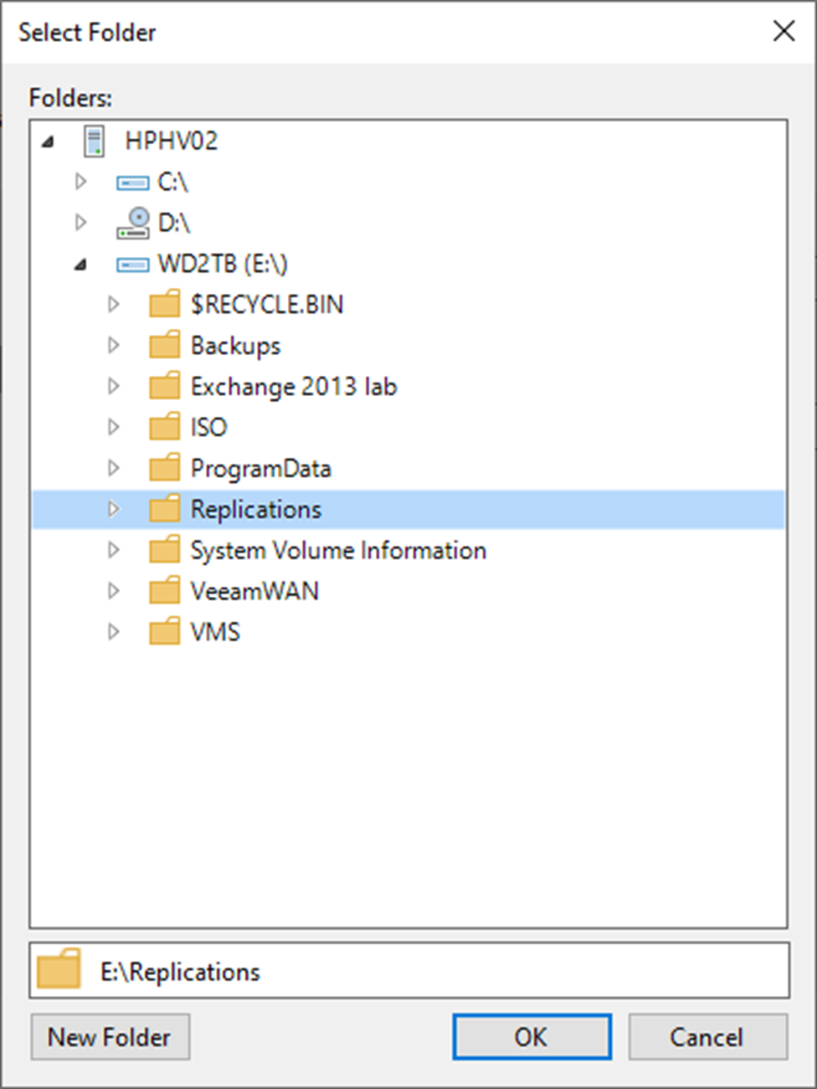817x1089 pixels.
Task: Confirm selection with the OK button
Action: [x=531, y=1036]
